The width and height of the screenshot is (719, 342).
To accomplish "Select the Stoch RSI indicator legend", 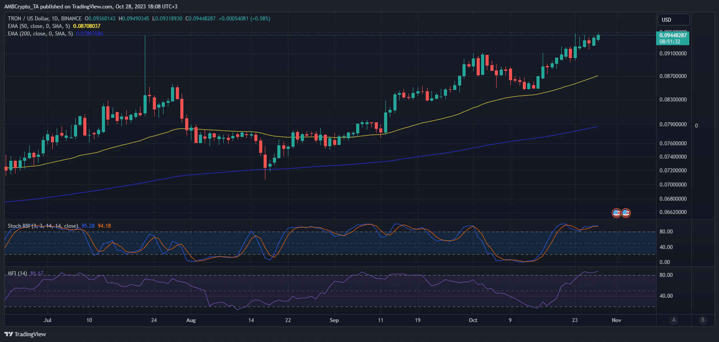I will 43,226.
